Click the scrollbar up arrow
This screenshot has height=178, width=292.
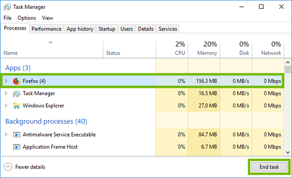pos(288,62)
